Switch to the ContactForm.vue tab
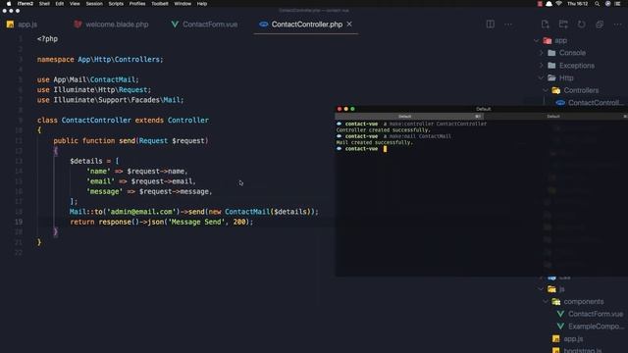 coord(204,25)
